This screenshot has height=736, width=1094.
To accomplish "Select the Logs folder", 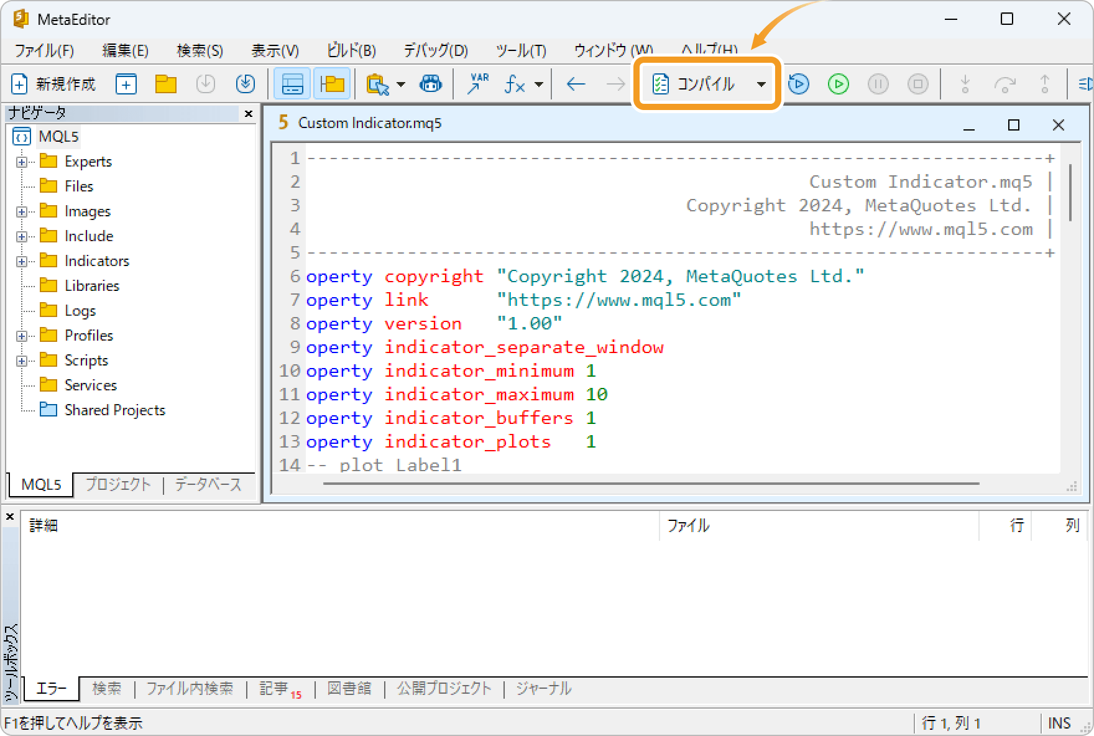I will (x=80, y=311).
